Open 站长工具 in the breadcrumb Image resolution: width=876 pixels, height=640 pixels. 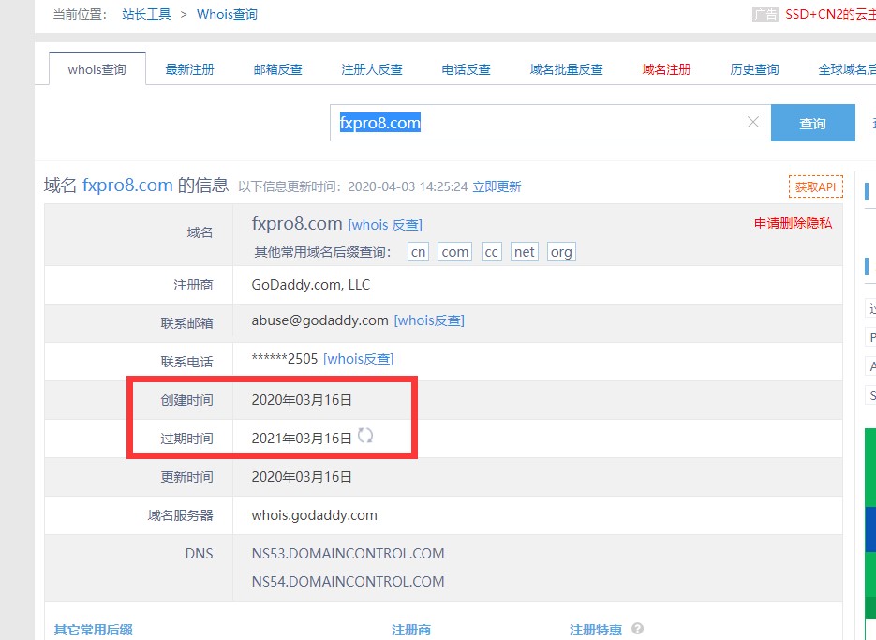pos(146,14)
